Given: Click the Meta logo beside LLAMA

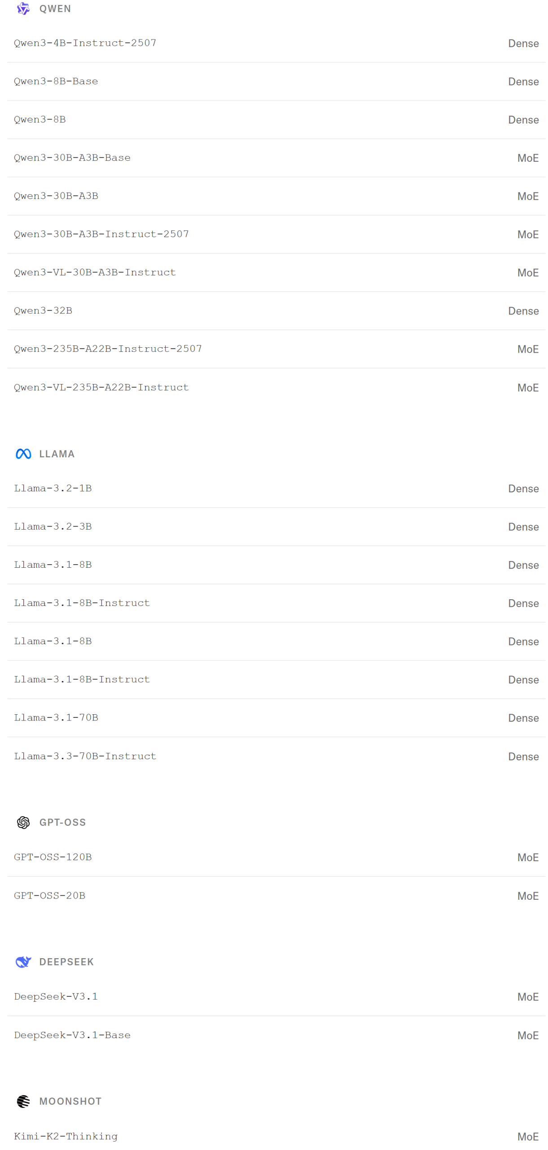Looking at the screenshot, I should (x=23, y=454).
